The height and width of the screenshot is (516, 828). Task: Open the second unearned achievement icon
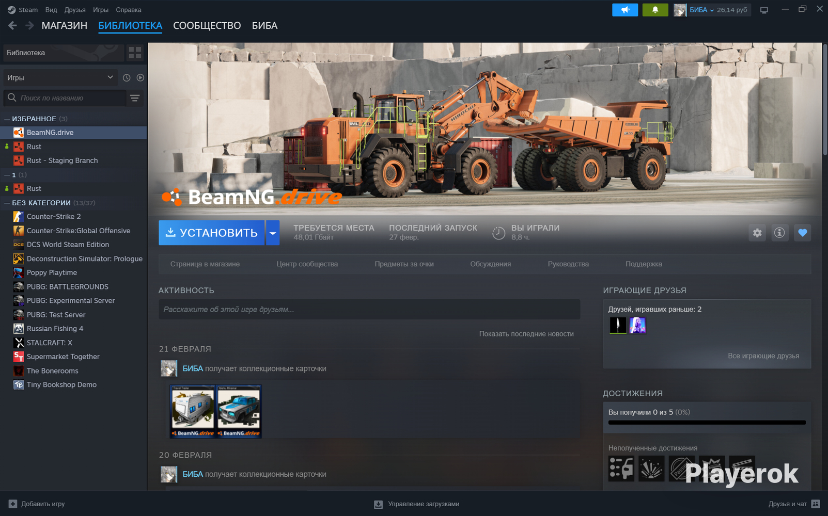651,469
